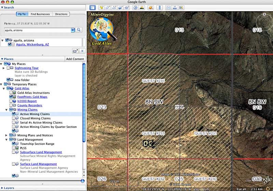
Task: Open the Subsurface Land Management link
Action: 41,152
